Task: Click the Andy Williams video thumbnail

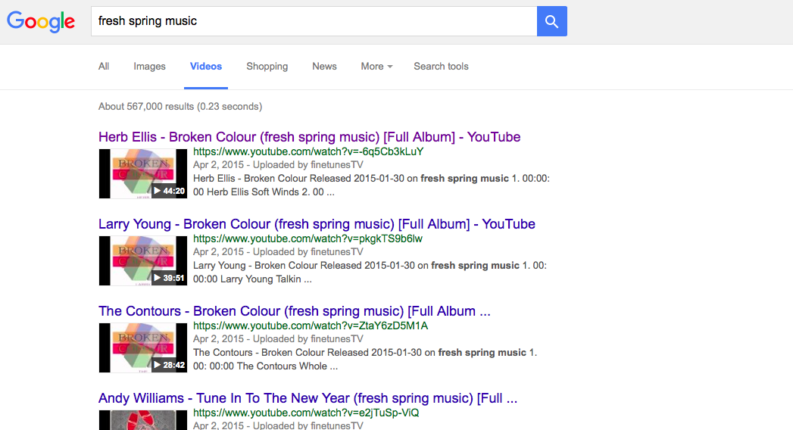Action: click(143, 419)
